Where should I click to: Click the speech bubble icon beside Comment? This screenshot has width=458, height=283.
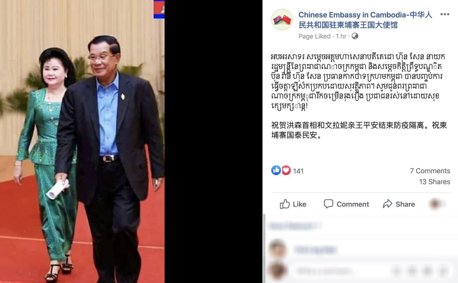tap(328, 204)
